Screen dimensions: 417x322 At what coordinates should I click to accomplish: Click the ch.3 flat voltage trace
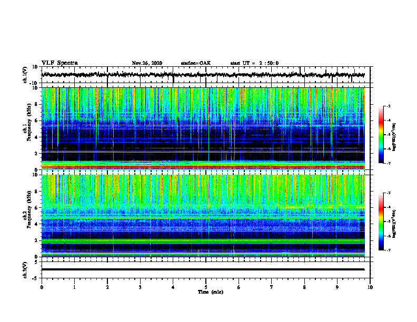[x=203, y=269]
